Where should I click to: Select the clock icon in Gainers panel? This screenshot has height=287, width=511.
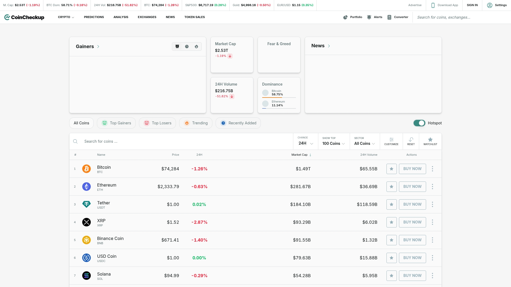(187, 46)
